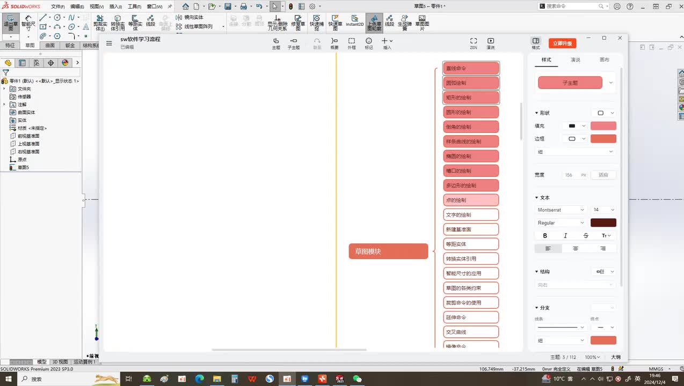The width and height of the screenshot is (684, 386).
Task: Open Windows Start menu
Action: coord(9,379)
